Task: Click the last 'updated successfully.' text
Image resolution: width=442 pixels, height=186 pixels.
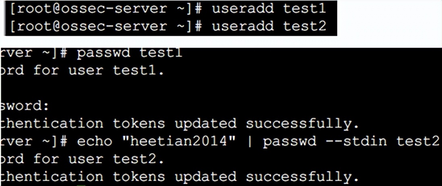Action: coord(266,177)
